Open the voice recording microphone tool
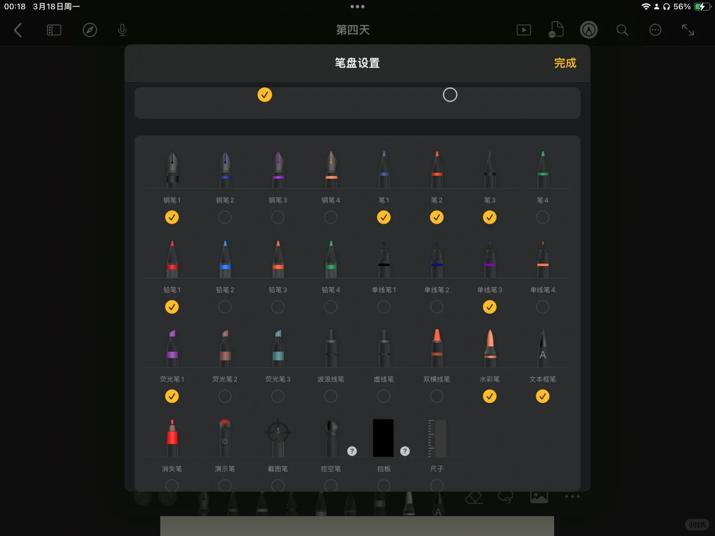 click(x=122, y=30)
